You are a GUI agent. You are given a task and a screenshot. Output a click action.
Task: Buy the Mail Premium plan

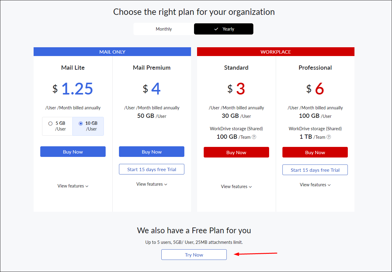pos(152,152)
